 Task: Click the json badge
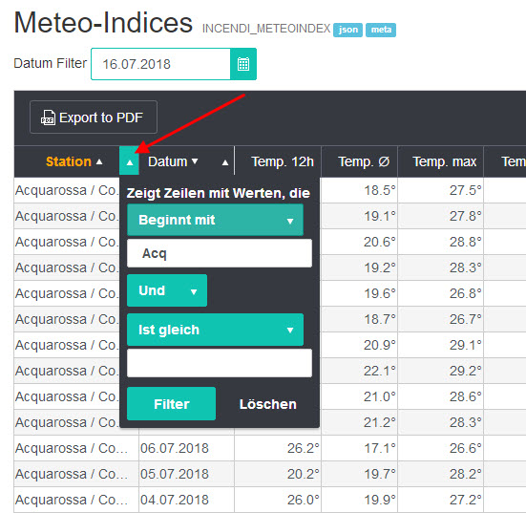[x=347, y=30]
